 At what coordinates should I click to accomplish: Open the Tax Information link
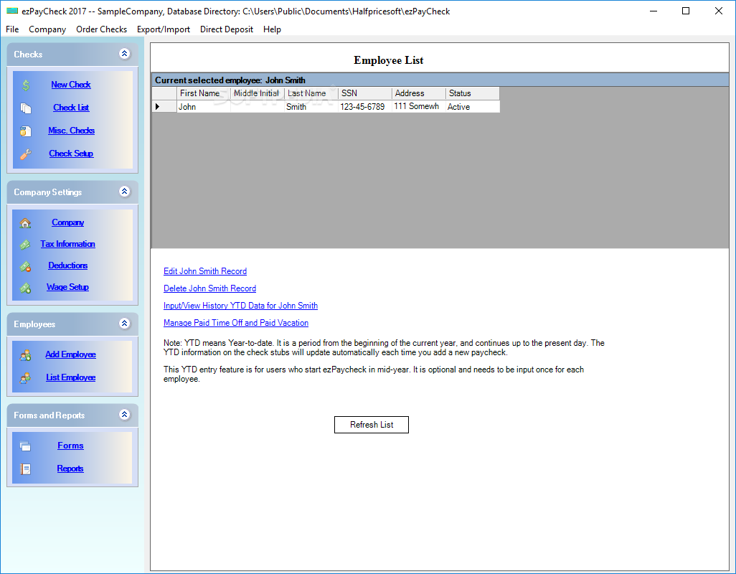coord(67,244)
